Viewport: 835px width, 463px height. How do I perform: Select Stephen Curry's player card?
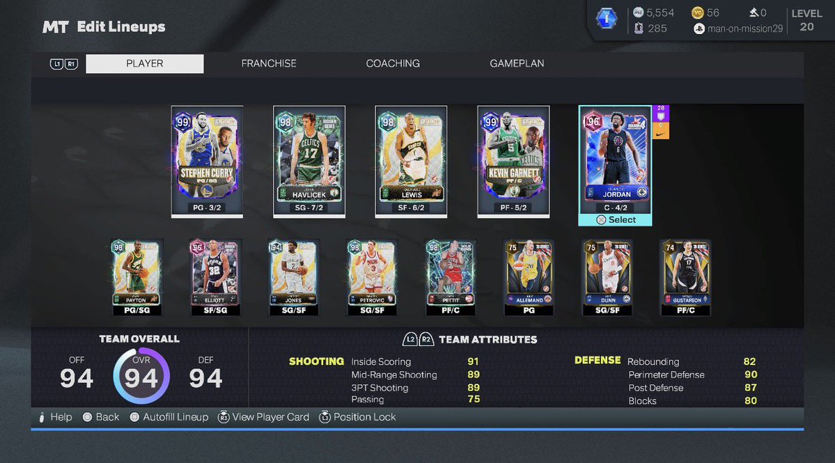coord(207,160)
